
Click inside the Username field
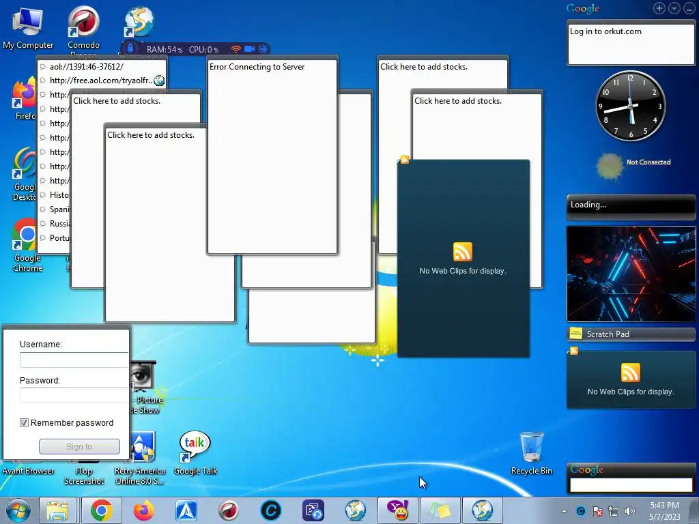[74, 360]
